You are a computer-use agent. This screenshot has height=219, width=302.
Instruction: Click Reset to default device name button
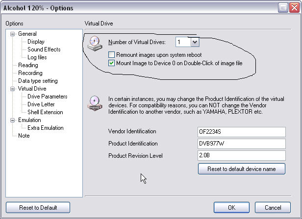[x=242, y=169]
